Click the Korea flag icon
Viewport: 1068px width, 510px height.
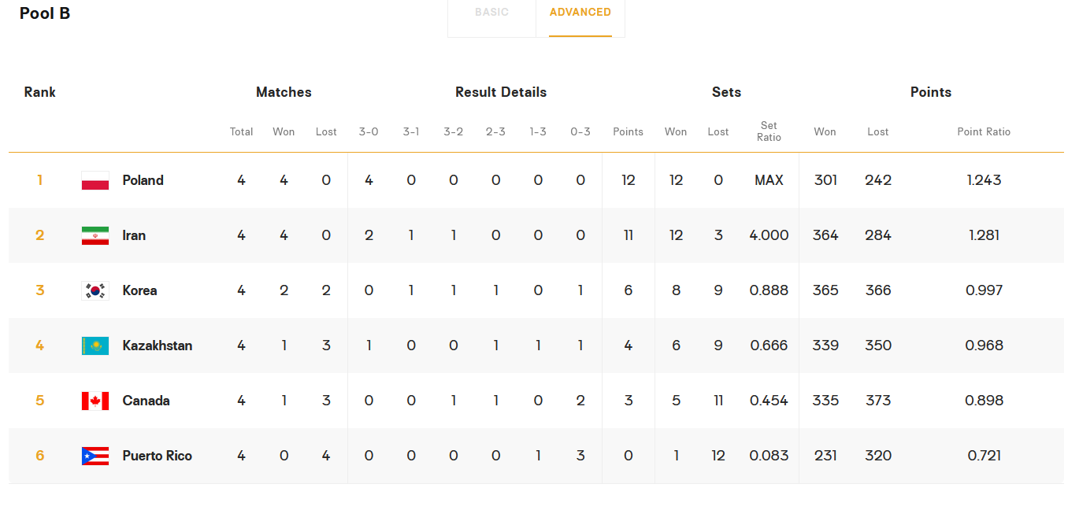point(95,290)
